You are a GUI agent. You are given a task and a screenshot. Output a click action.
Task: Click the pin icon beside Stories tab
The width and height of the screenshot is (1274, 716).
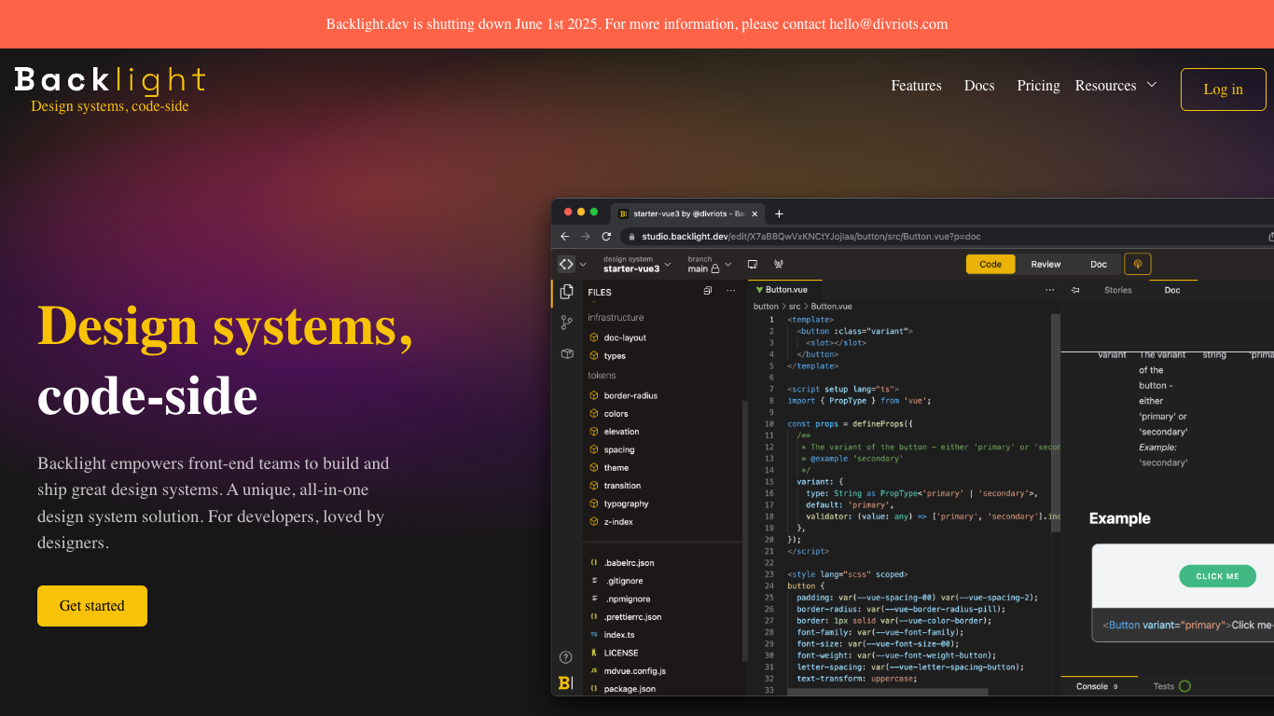click(x=1075, y=290)
